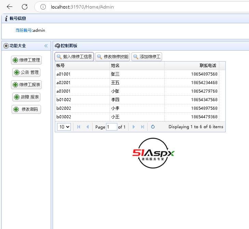Screen dimensions: 249x229
Task: Collapse the 功能大全 sidebar panel
Action: tap(46, 46)
